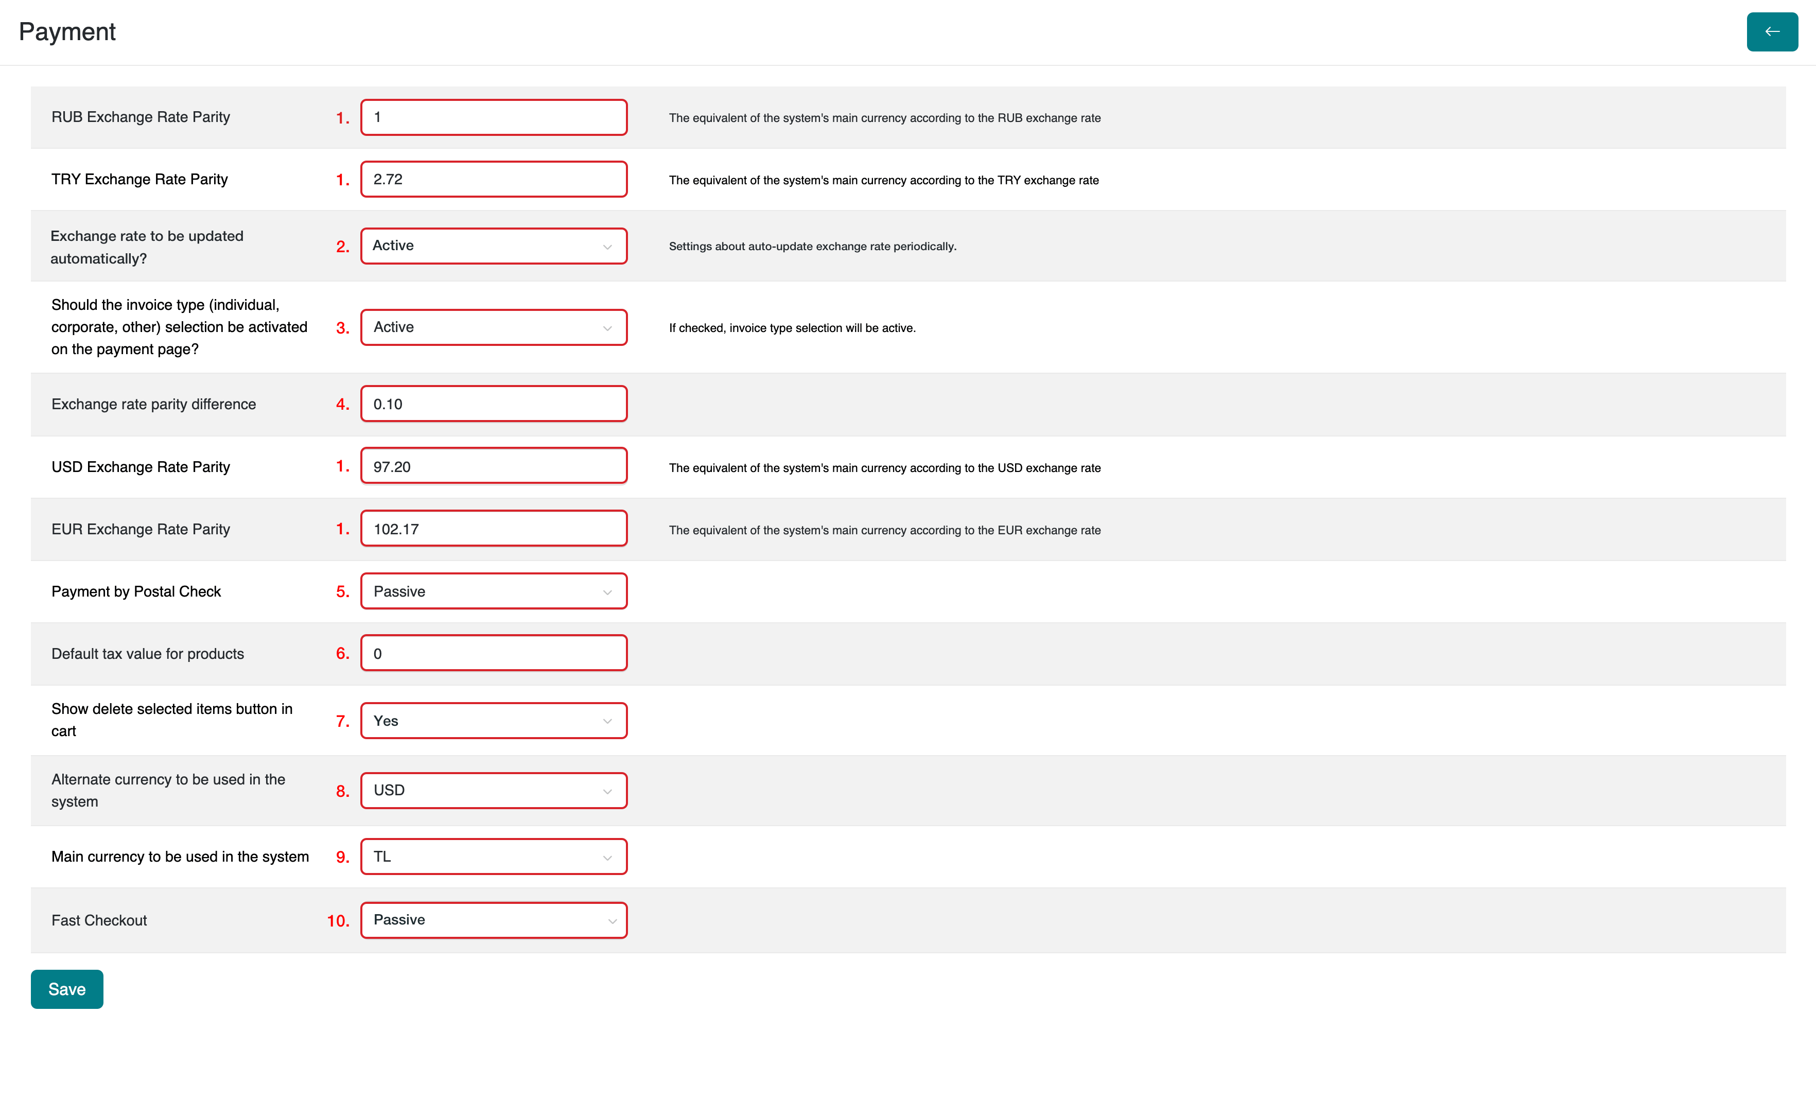
Task: Open the show delete selected items dropdown
Action: pos(493,721)
